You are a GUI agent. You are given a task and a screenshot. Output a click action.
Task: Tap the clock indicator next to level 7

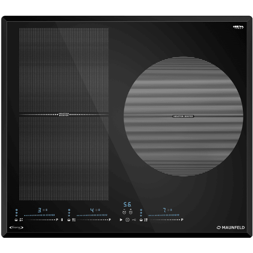tap(168, 210)
